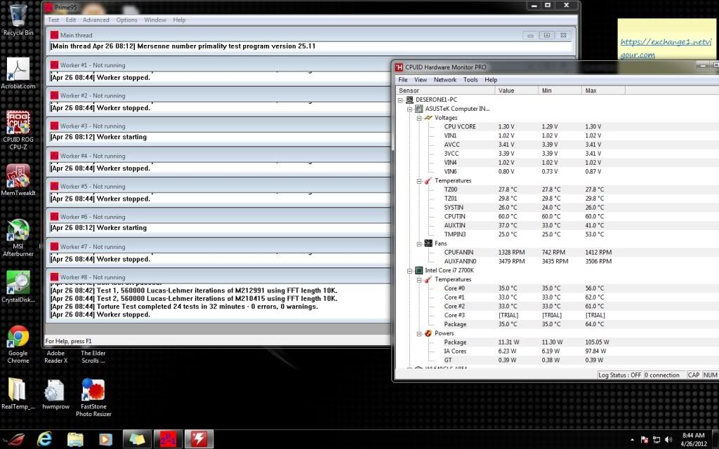Click the "Torture Test completed 24 tests" line
This screenshot has width=719, height=449.
(184, 307)
